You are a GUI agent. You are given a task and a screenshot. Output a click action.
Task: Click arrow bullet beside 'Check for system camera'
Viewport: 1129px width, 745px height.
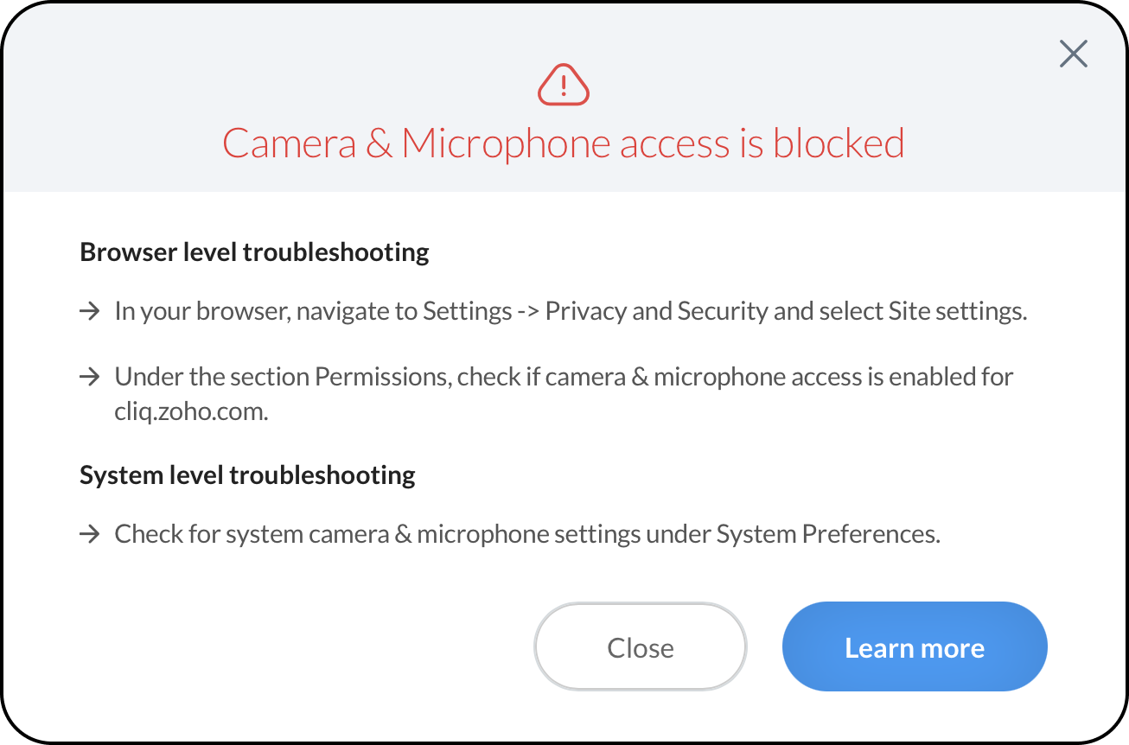(90, 534)
